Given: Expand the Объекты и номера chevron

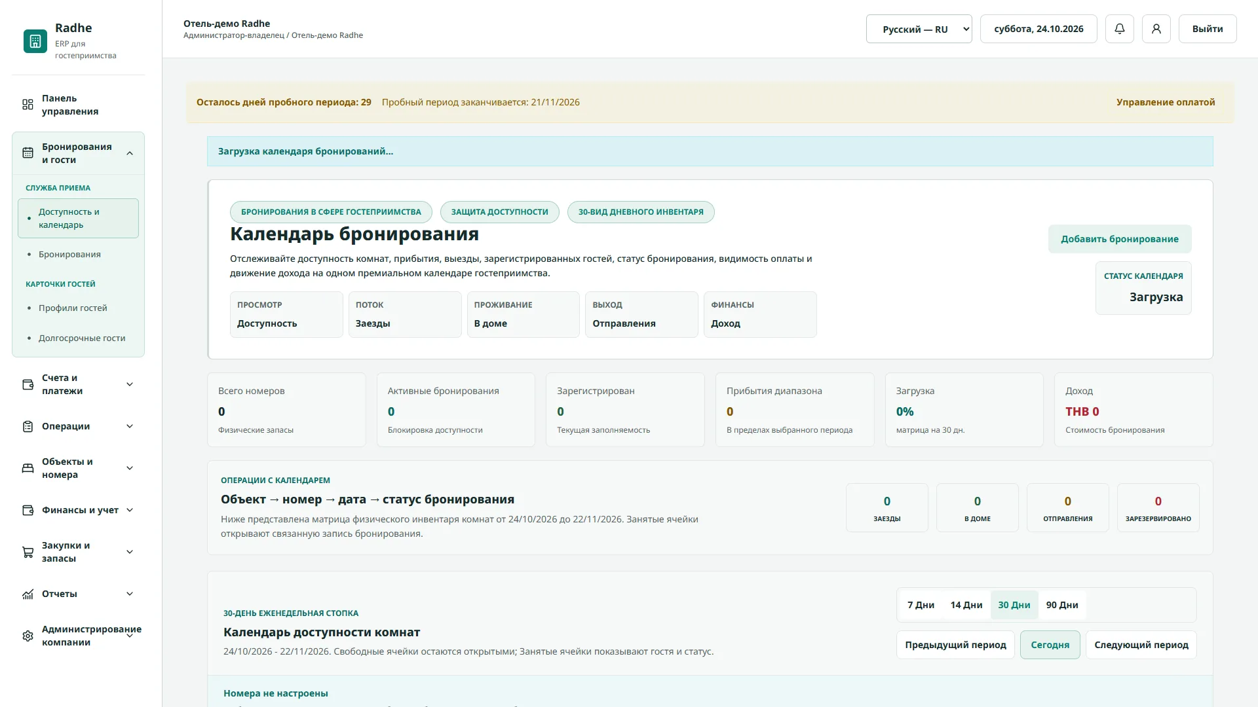Looking at the screenshot, I should [130, 468].
